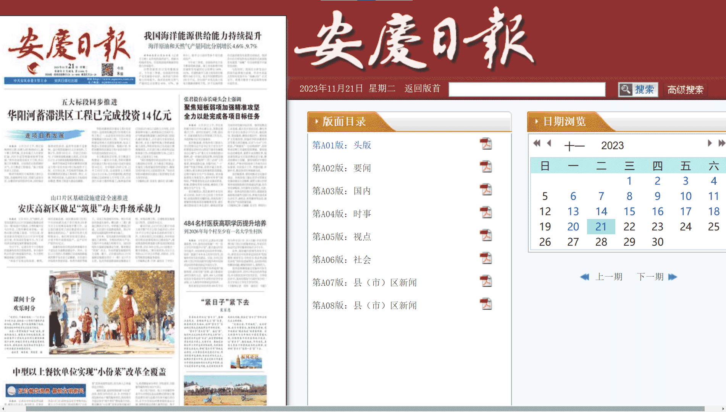Select November 8 in the calendar

pos(629,196)
